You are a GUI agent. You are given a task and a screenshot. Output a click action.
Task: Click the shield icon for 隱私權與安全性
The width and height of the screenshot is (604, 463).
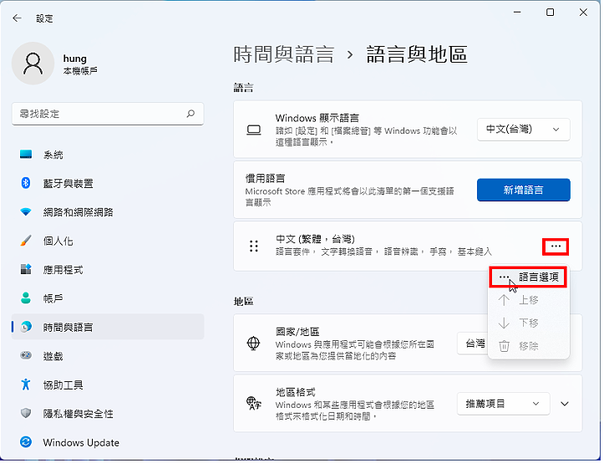click(x=26, y=414)
